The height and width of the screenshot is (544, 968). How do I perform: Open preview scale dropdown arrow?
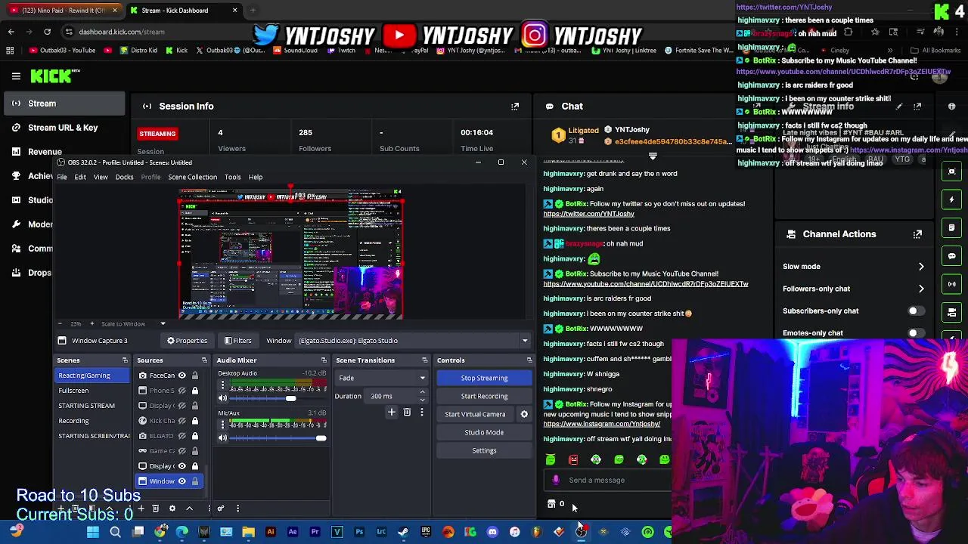tap(163, 324)
